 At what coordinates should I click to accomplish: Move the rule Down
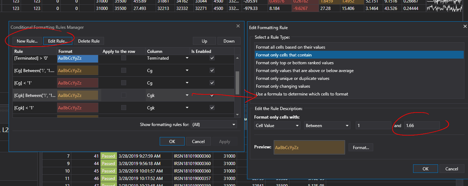[x=229, y=41]
